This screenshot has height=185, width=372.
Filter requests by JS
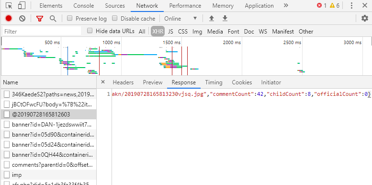(170, 31)
